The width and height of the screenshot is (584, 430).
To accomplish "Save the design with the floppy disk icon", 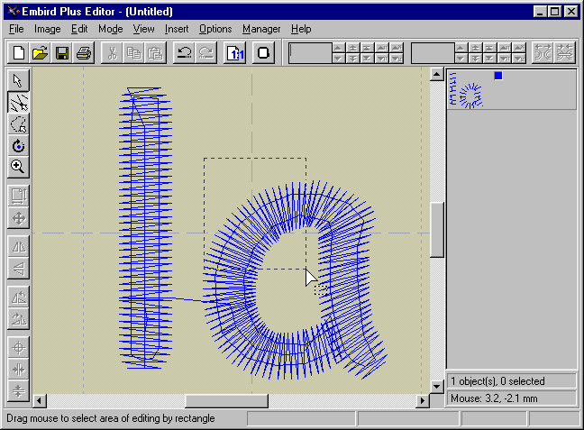I will [62, 53].
